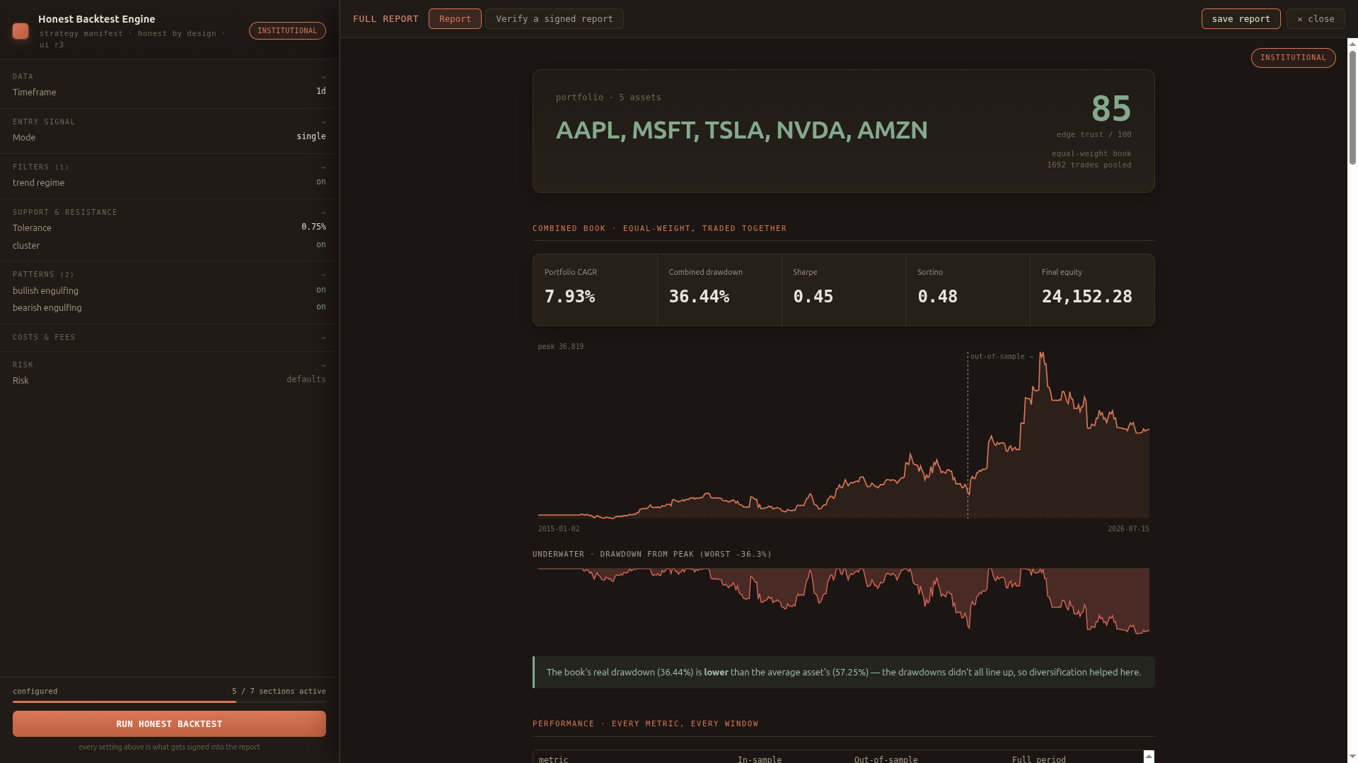
Task: Click the Risk defaults value
Action: (x=306, y=379)
